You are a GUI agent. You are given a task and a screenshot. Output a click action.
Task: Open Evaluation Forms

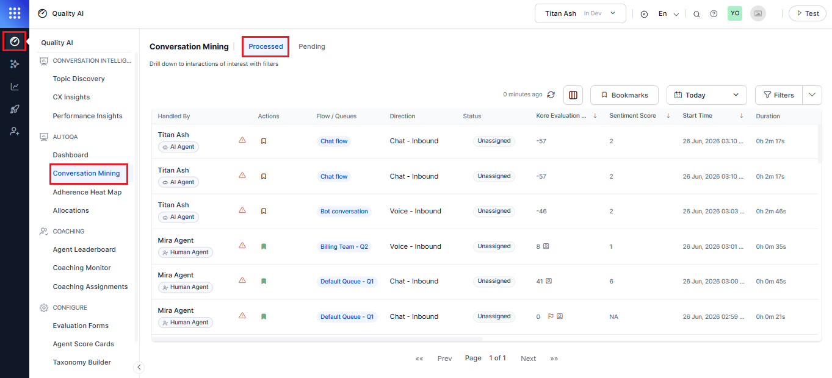click(x=81, y=326)
